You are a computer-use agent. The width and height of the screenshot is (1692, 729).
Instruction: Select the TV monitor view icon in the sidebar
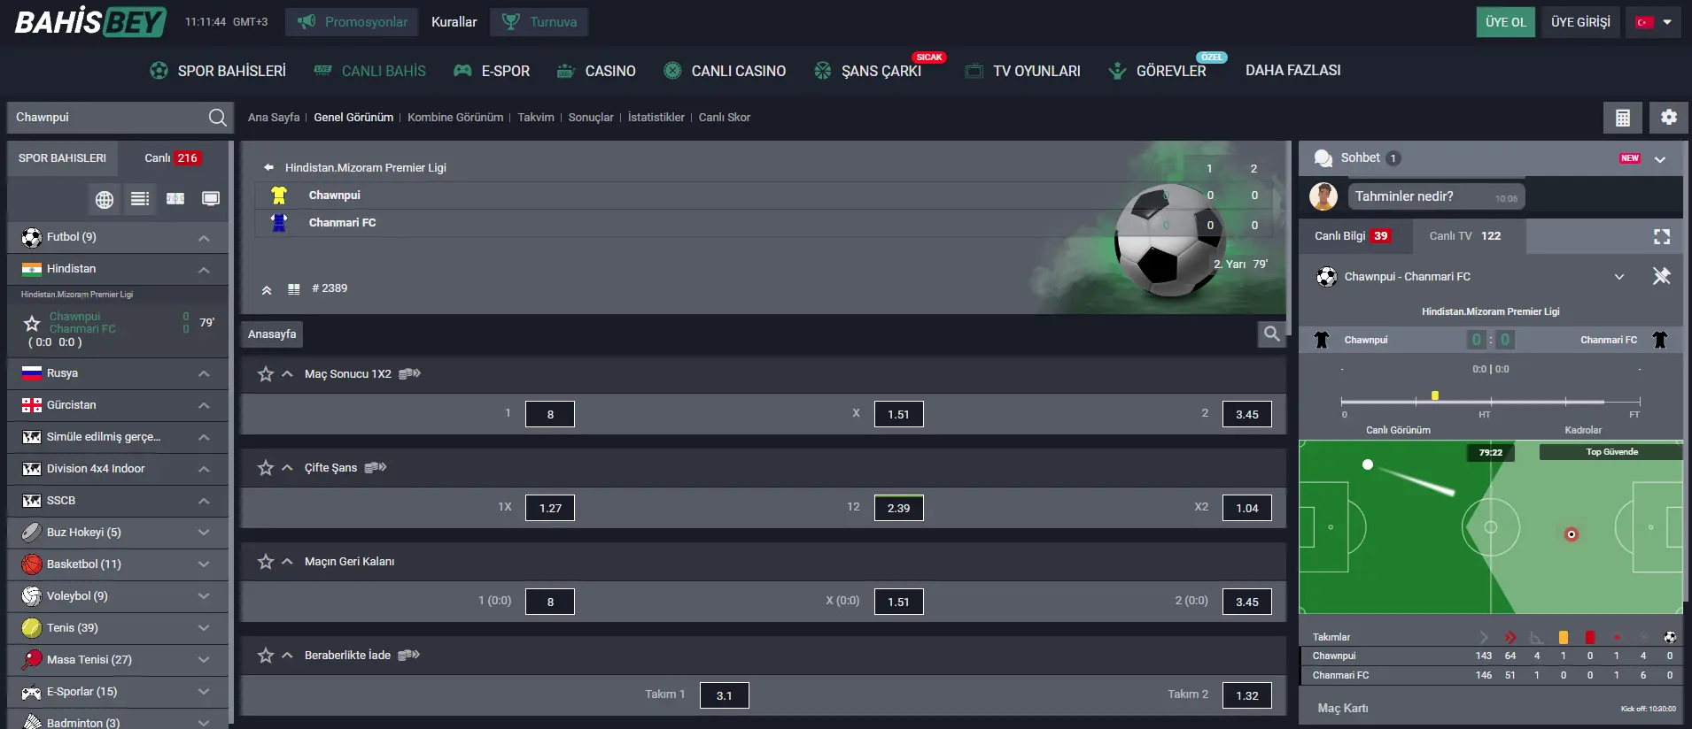(x=211, y=199)
